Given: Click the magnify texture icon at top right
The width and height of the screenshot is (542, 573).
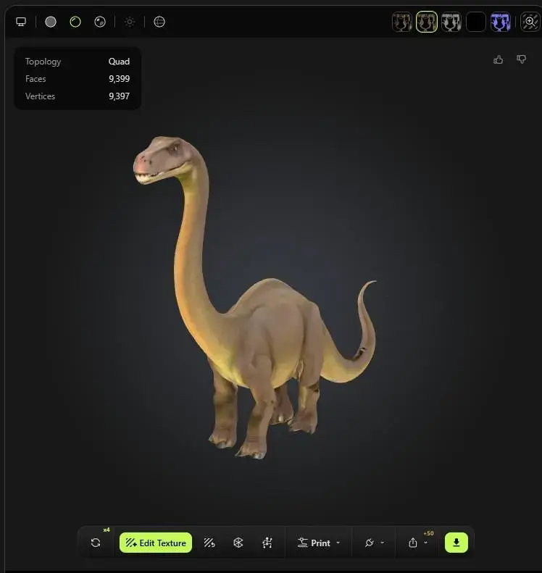Looking at the screenshot, I should [x=530, y=22].
